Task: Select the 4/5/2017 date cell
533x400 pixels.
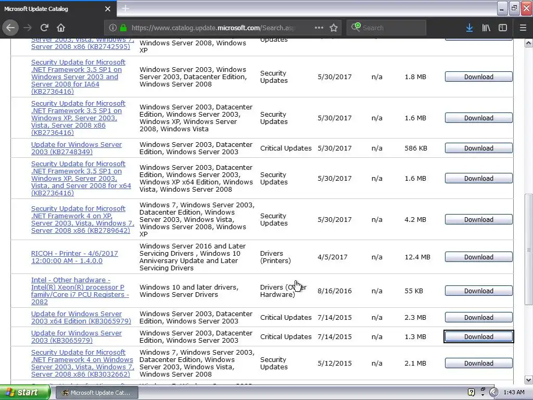Action: (333, 257)
